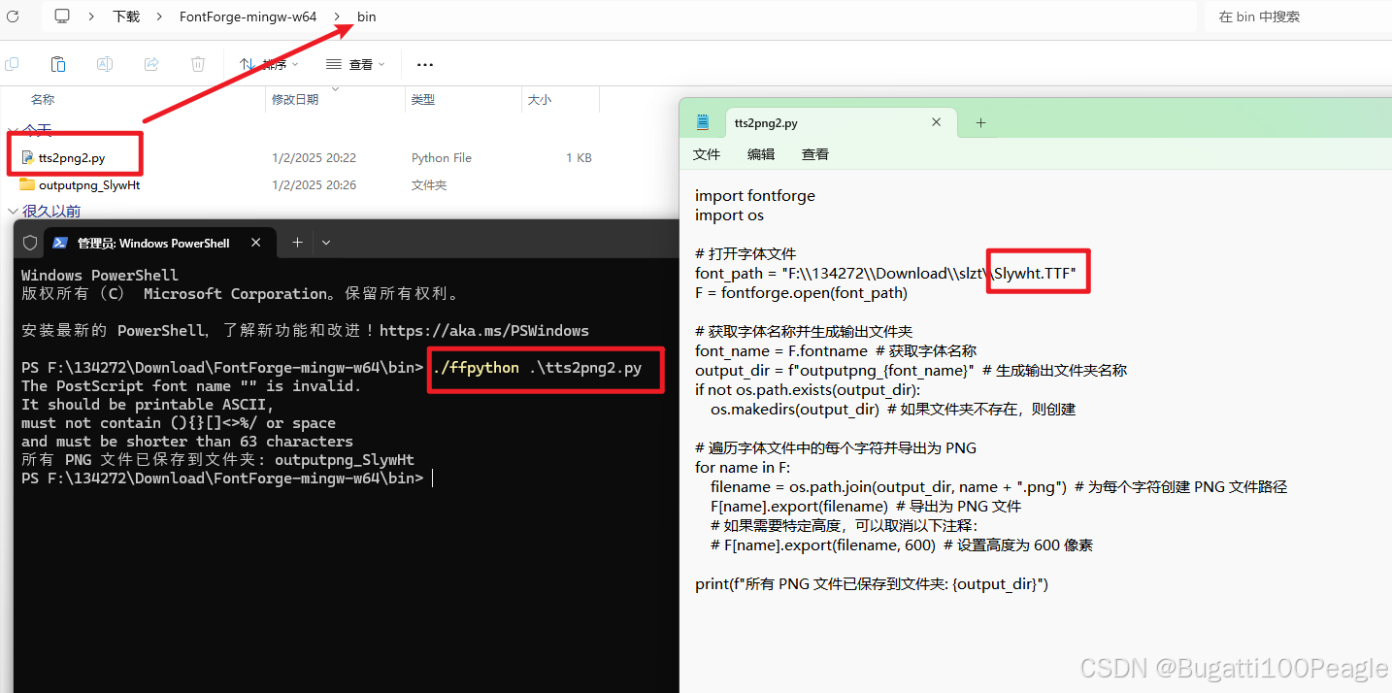Click the delete trash icon in Explorer toolbar
1392x693 pixels.
[x=198, y=64]
